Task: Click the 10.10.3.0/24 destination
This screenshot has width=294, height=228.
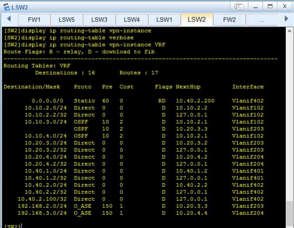Action: (x=46, y=122)
